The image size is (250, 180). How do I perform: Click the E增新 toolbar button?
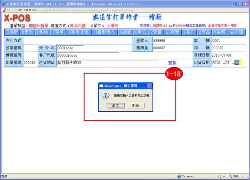click(12, 32)
